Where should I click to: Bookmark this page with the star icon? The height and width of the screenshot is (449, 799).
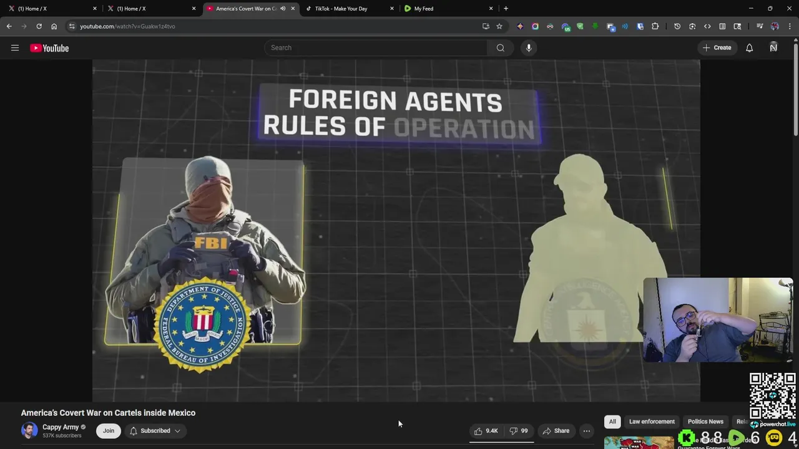click(499, 26)
